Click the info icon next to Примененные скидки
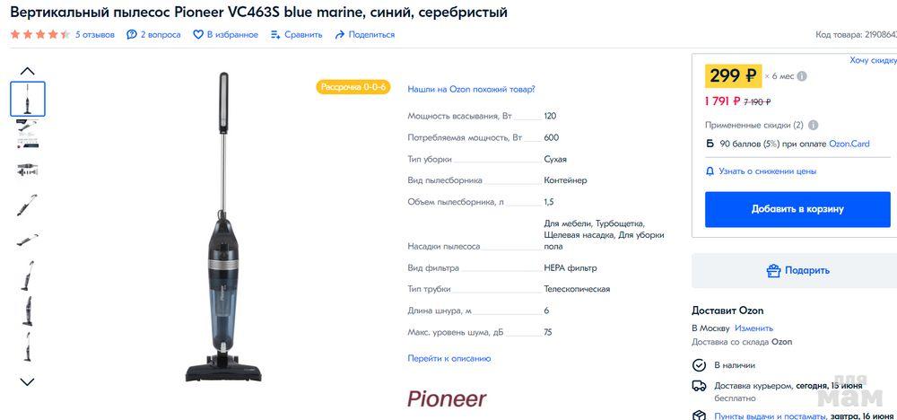The width and height of the screenshot is (897, 420). click(x=813, y=126)
